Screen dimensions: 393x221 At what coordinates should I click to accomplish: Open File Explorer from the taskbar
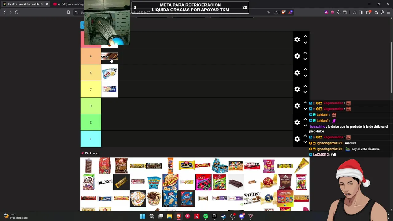pyautogui.click(x=169, y=216)
